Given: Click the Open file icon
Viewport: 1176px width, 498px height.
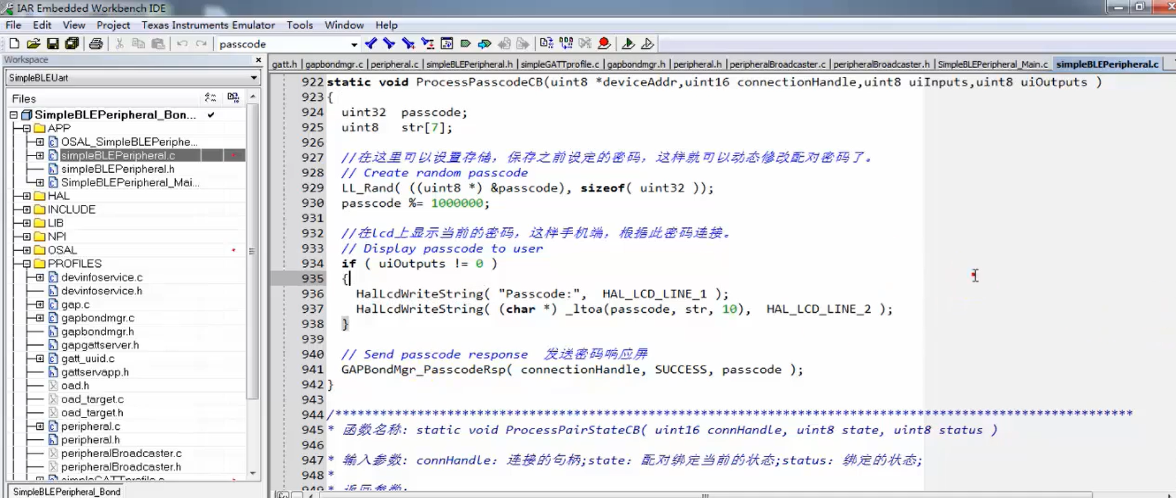Looking at the screenshot, I should 33,43.
